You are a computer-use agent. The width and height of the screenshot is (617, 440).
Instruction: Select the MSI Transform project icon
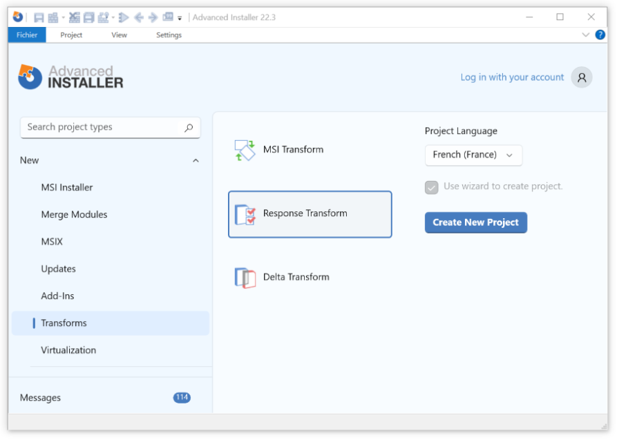[x=245, y=150]
